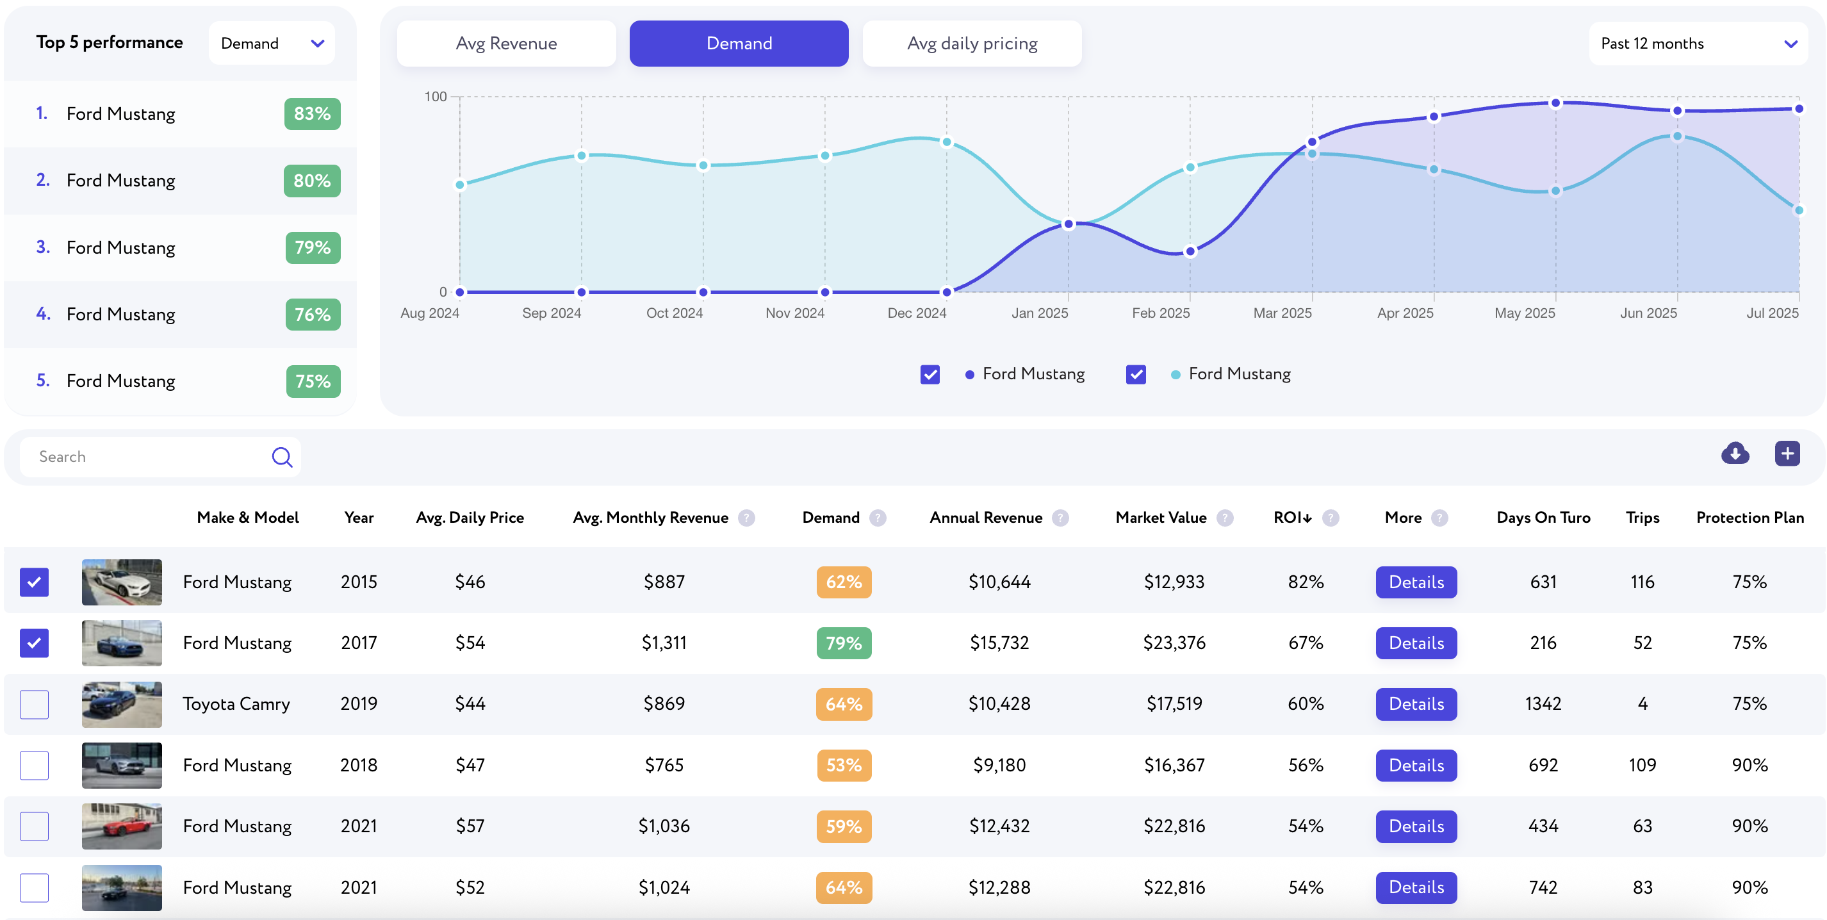This screenshot has width=1827, height=920.
Task: Open Annual Revenue help icon
Action: [x=1060, y=518]
